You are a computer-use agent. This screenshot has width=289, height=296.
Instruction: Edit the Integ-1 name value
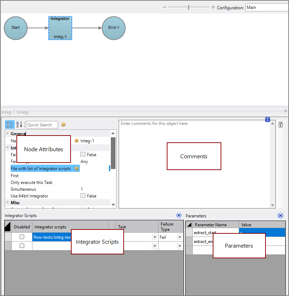pos(95,141)
